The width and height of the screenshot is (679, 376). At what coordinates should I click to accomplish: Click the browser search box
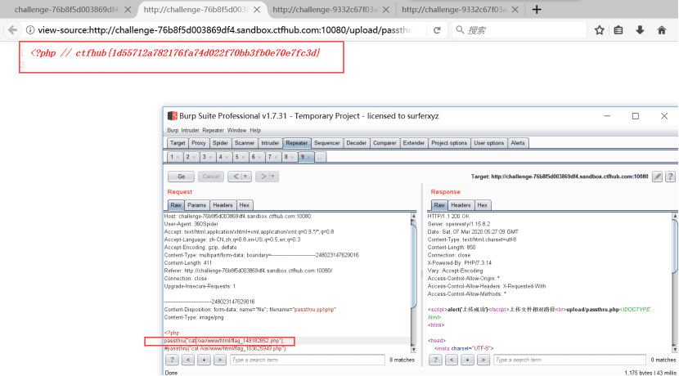coord(524,30)
